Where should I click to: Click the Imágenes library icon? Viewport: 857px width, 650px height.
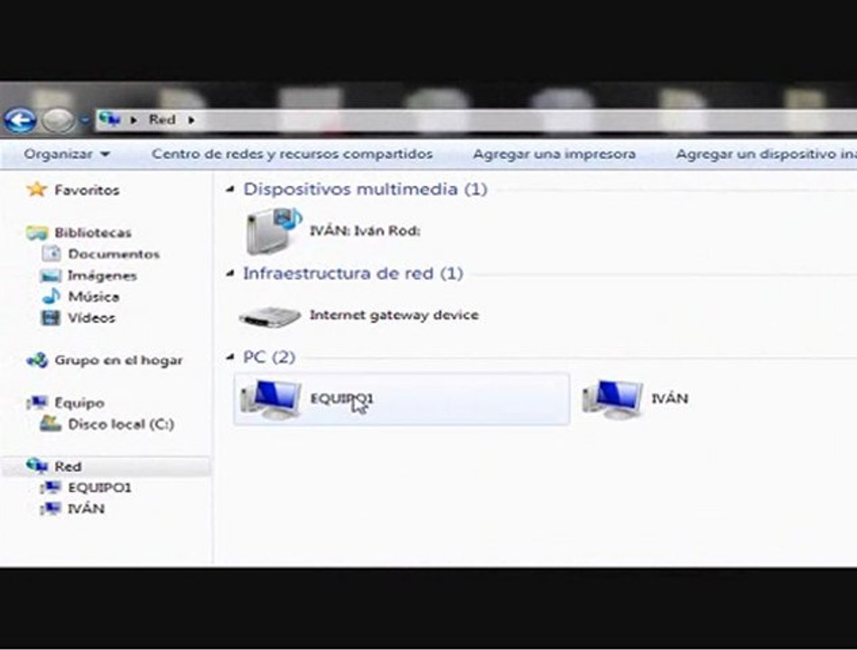pos(51,275)
